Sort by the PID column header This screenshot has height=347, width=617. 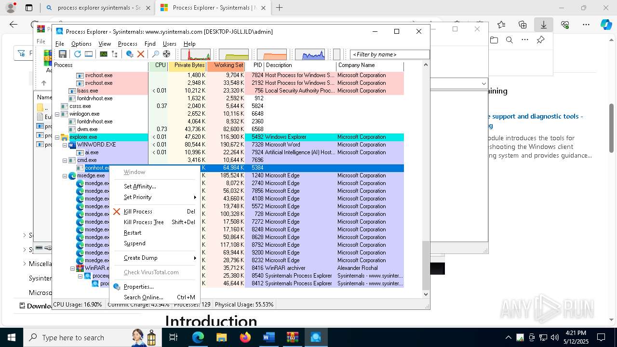tap(255, 67)
